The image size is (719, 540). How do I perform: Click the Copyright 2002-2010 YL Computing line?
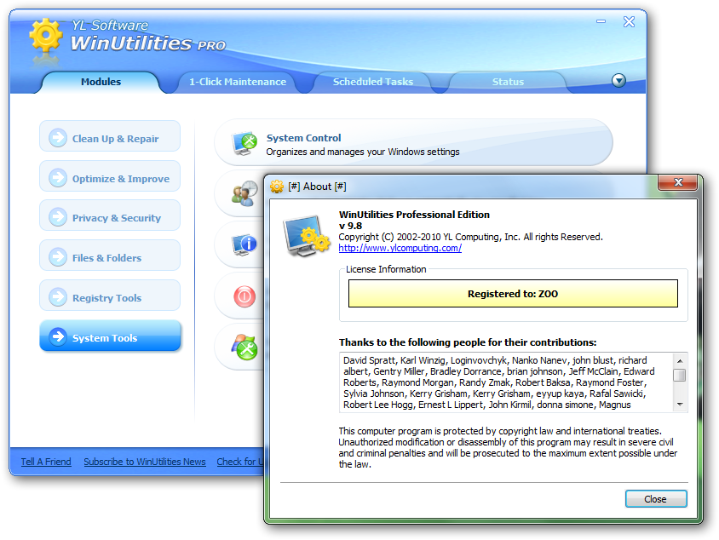pyautogui.click(x=470, y=237)
